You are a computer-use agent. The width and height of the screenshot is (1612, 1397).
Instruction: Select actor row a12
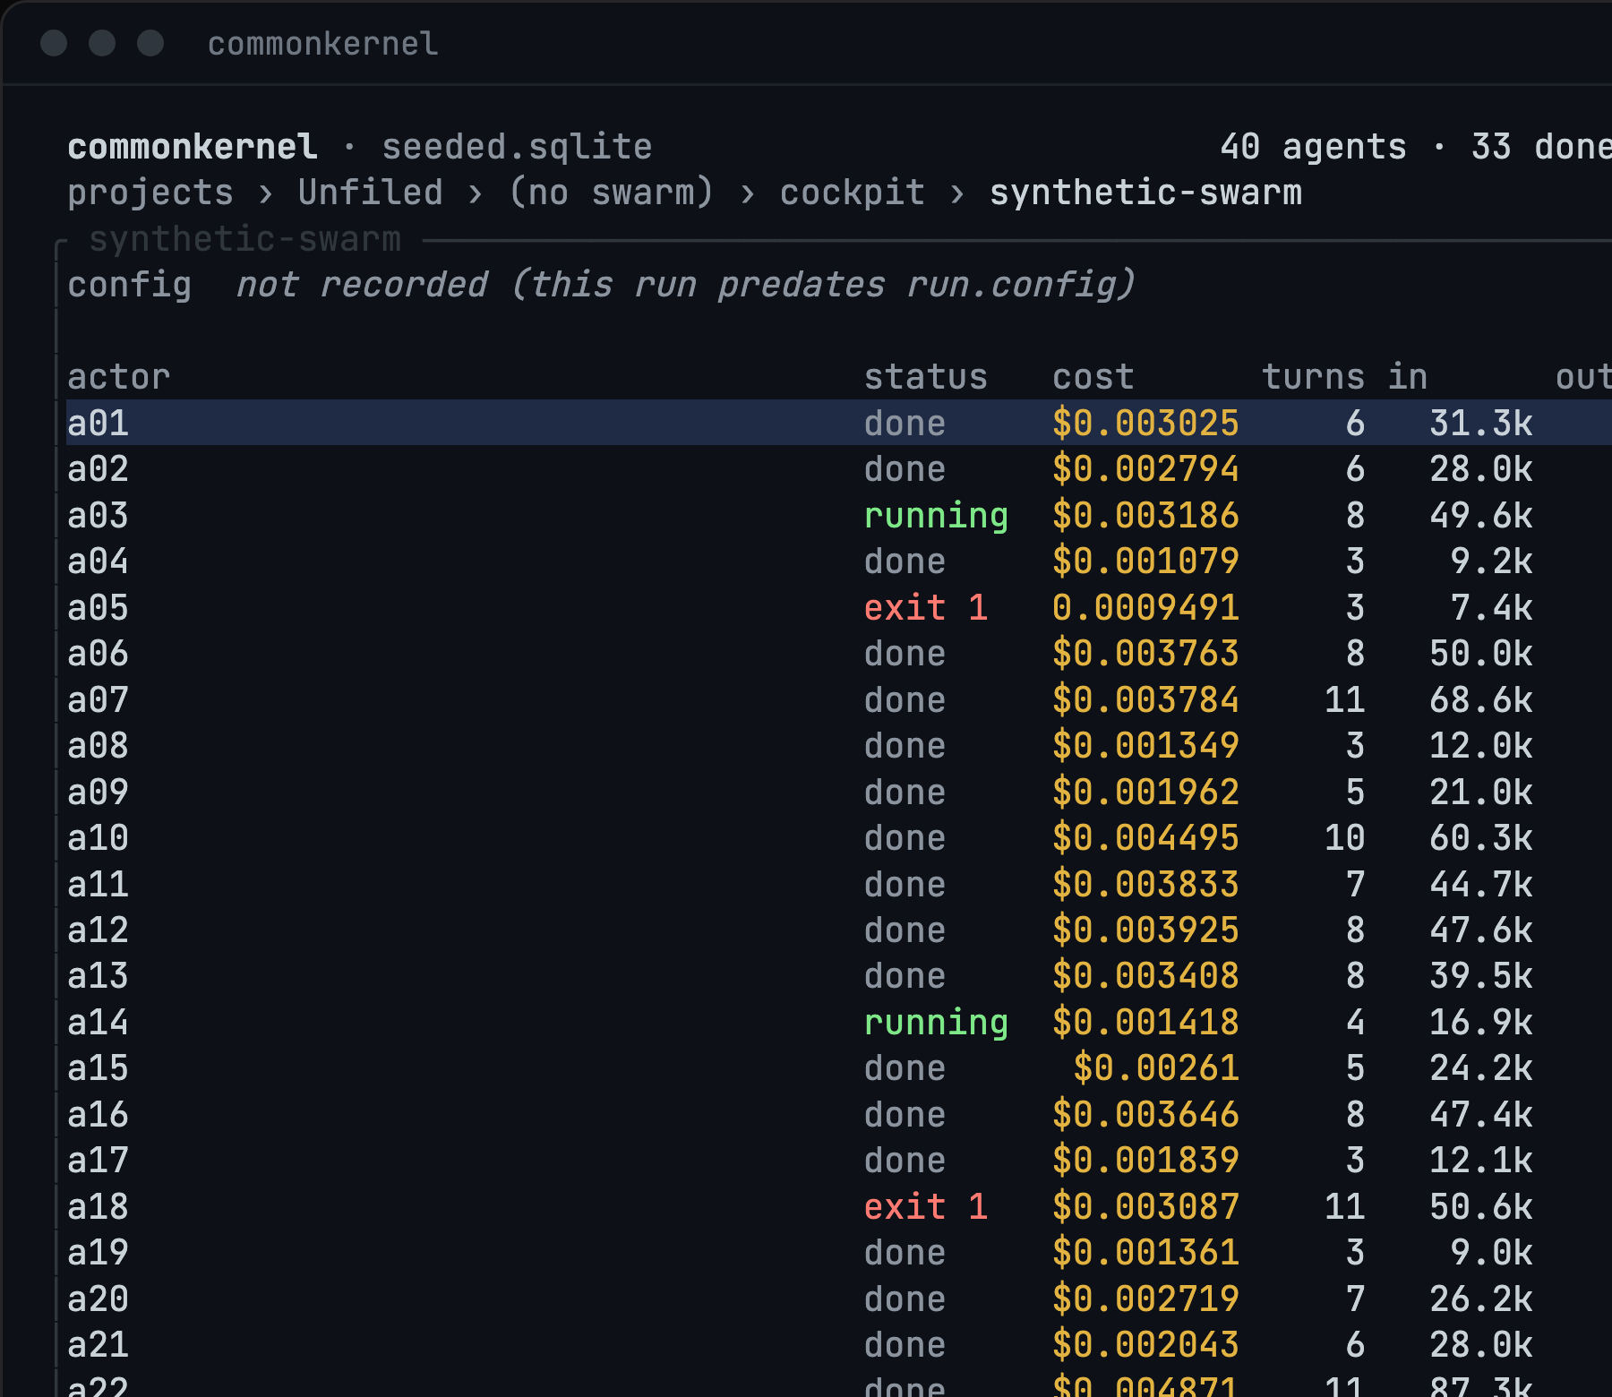point(839,930)
